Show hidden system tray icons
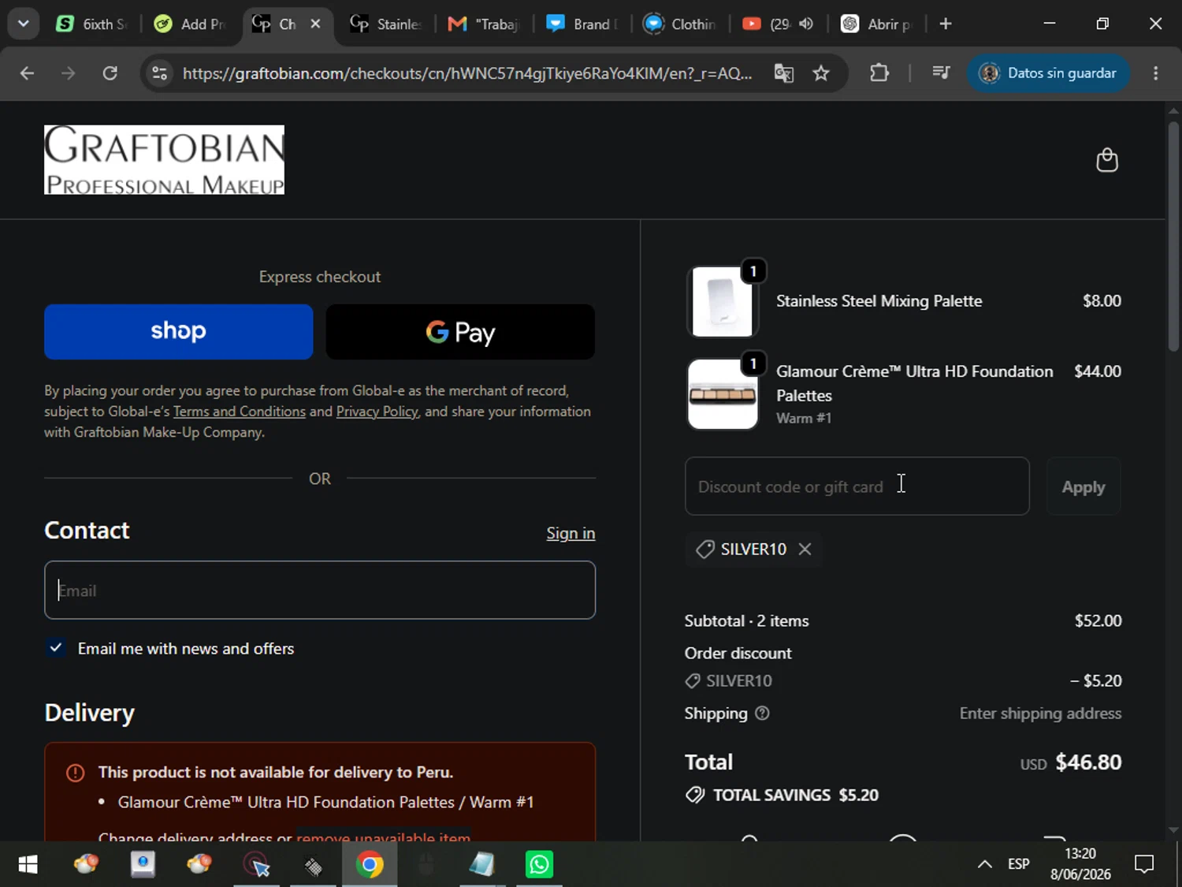This screenshot has width=1182, height=887. click(x=984, y=865)
